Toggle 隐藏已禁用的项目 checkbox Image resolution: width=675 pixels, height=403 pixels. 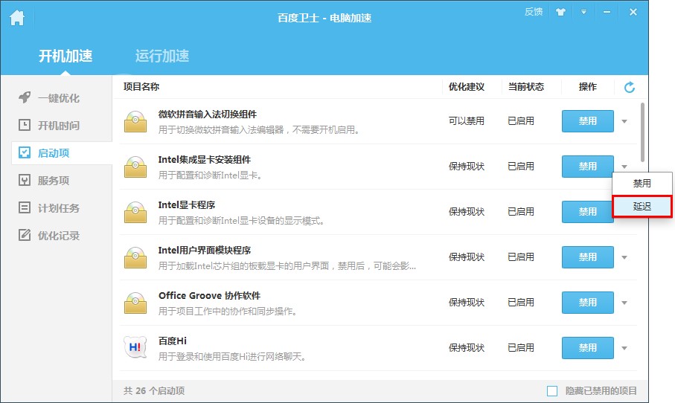click(552, 391)
